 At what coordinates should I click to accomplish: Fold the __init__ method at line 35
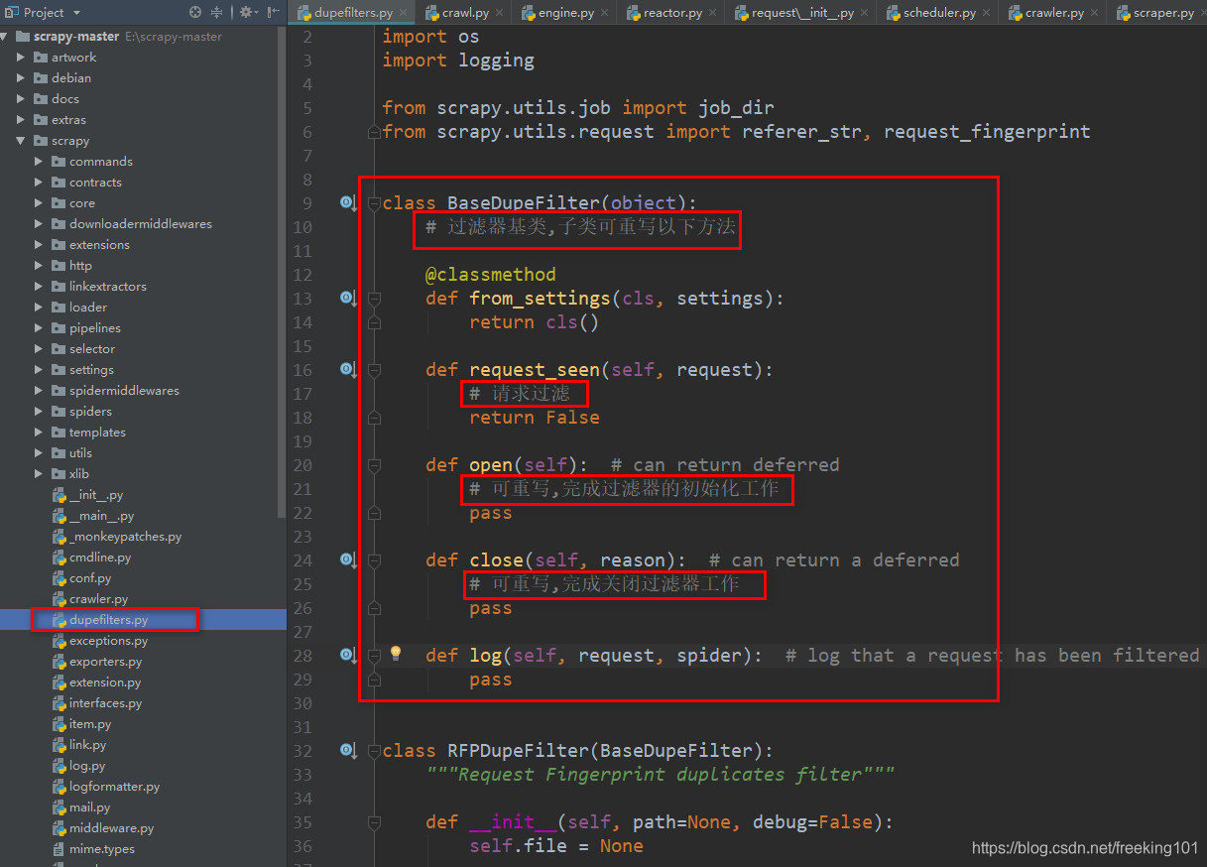point(374,821)
